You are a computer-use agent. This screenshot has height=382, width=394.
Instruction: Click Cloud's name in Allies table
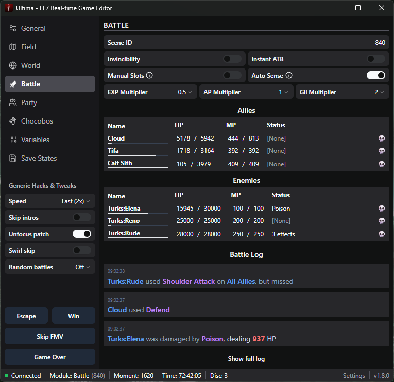tap(116, 138)
